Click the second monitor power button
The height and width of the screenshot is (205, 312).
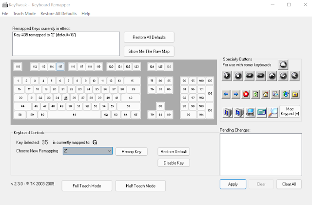239,112
